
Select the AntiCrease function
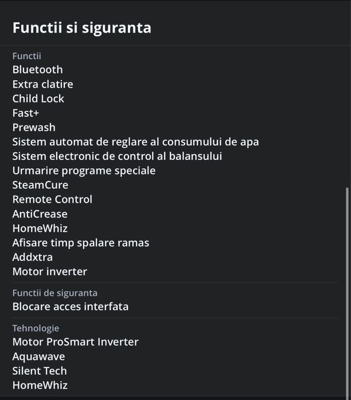point(40,214)
